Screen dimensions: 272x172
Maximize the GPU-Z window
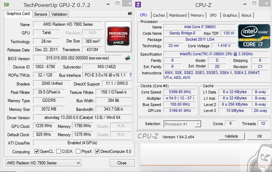click(x=117, y=3)
